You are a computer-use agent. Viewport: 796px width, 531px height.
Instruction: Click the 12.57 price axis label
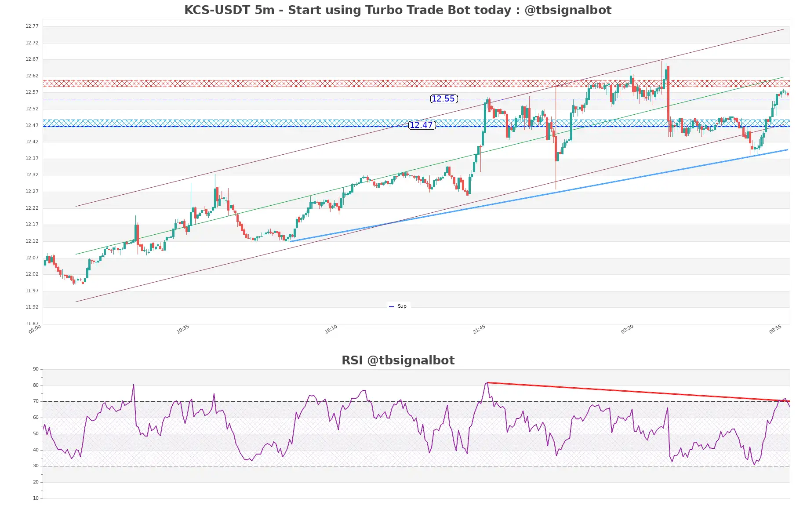coord(32,92)
